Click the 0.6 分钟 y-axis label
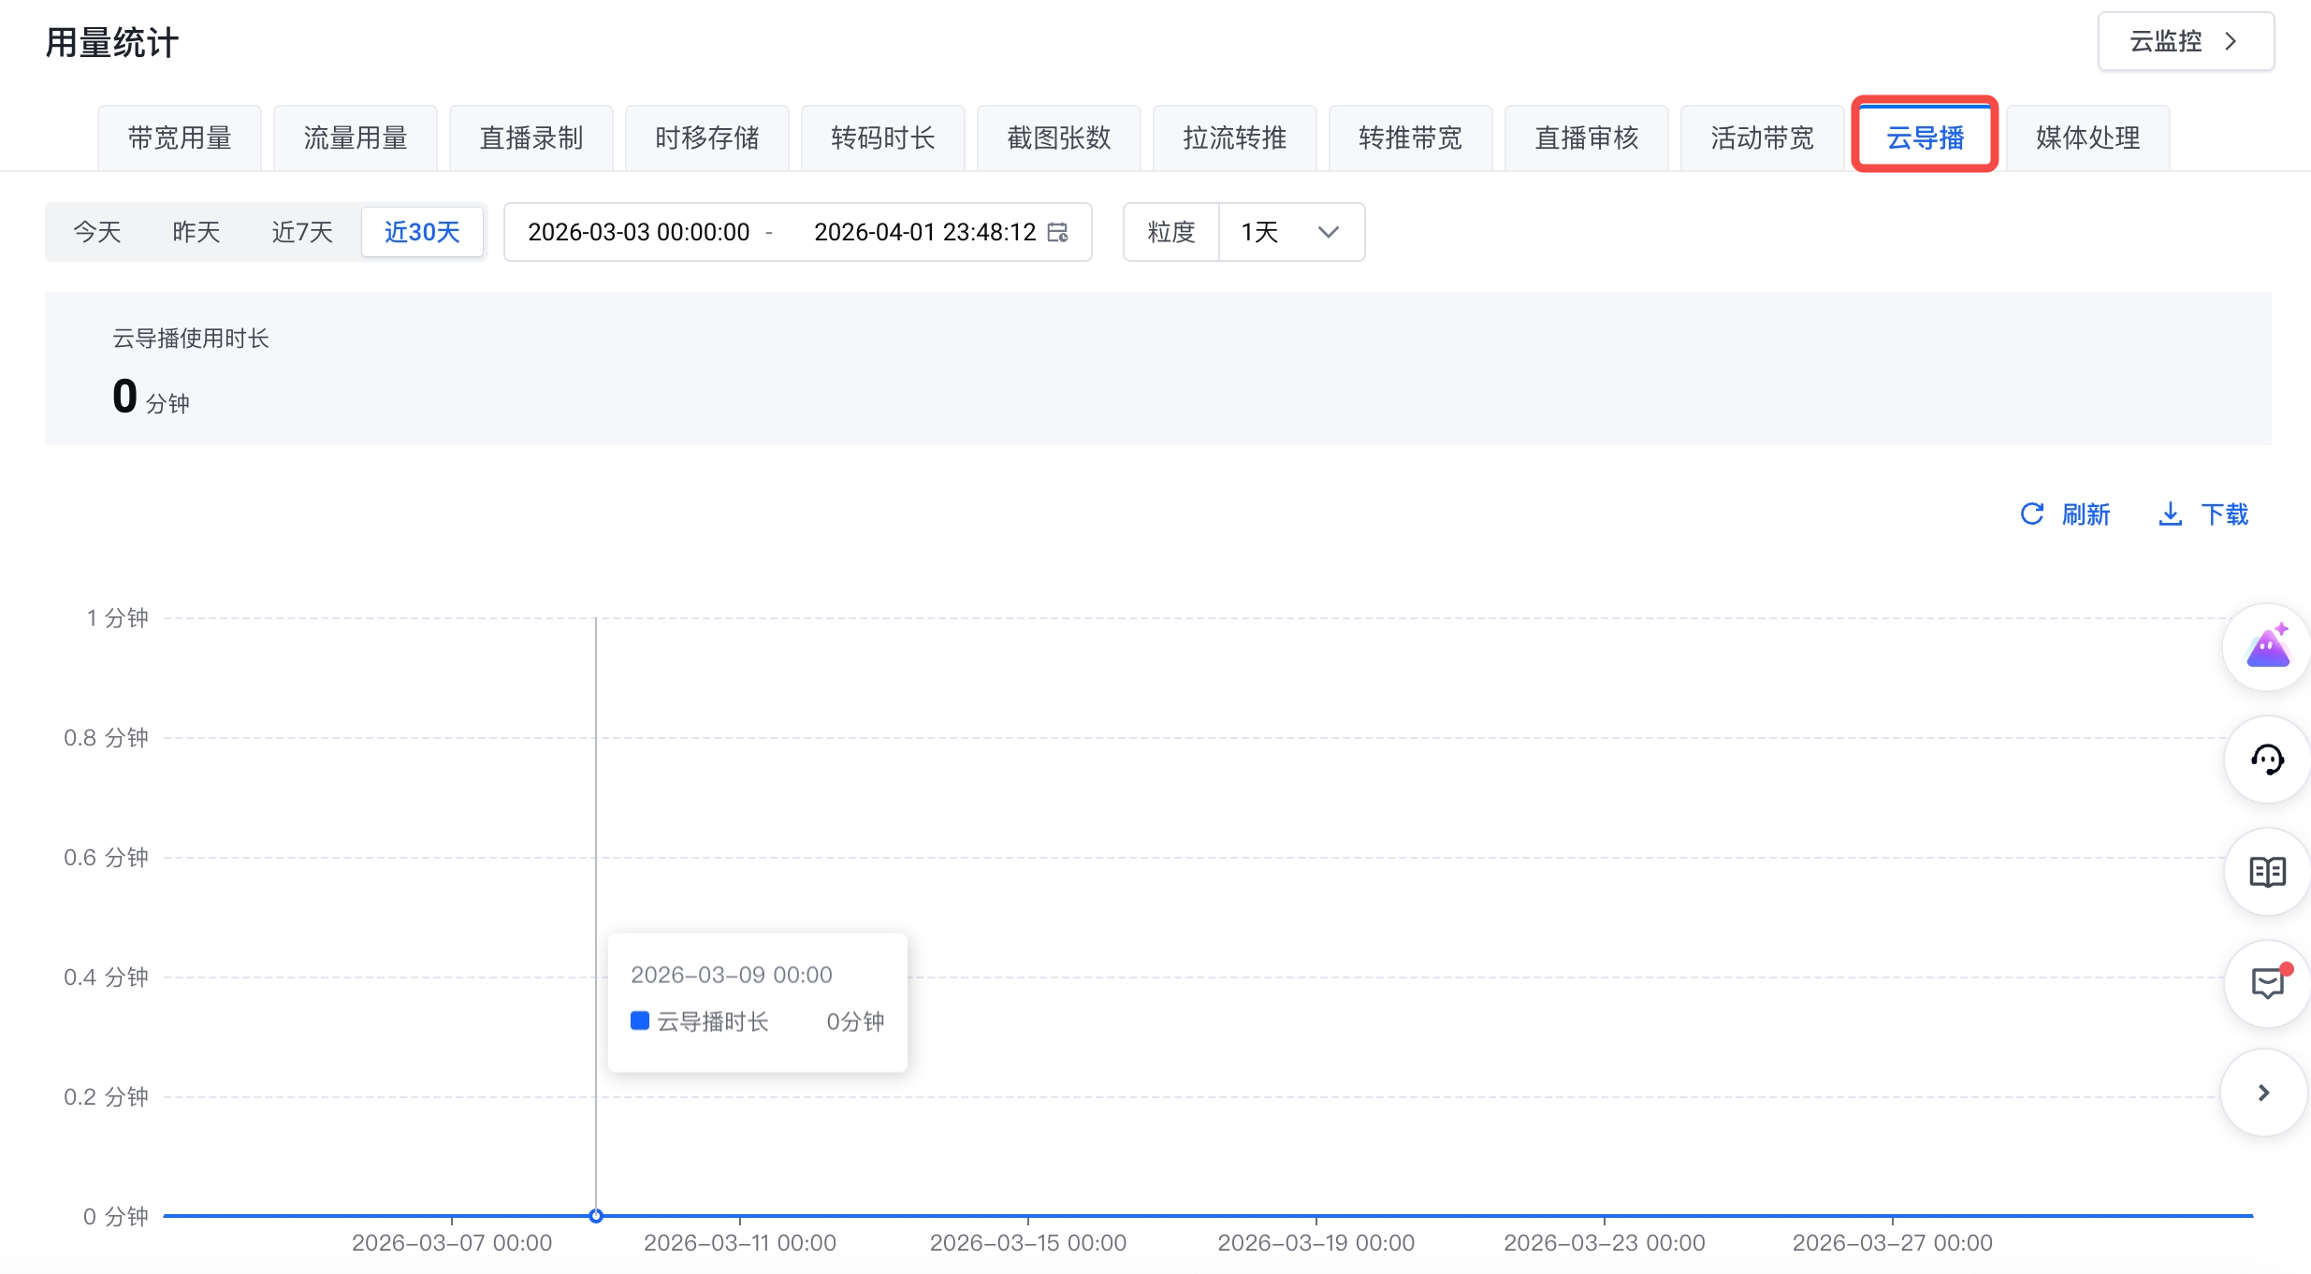Image resolution: width=2311 pixels, height=1274 pixels. (x=107, y=857)
